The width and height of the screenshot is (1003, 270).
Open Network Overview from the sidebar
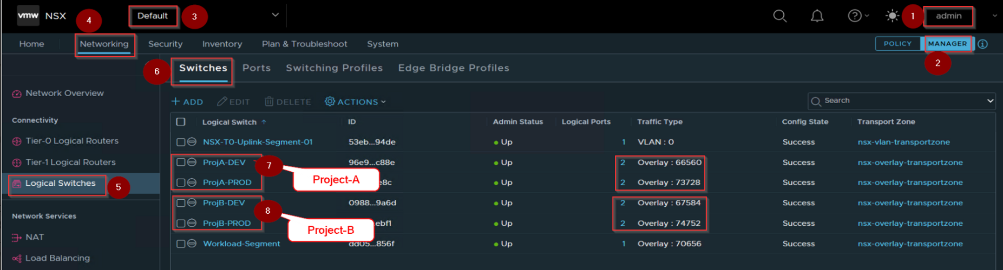pyautogui.click(x=64, y=93)
